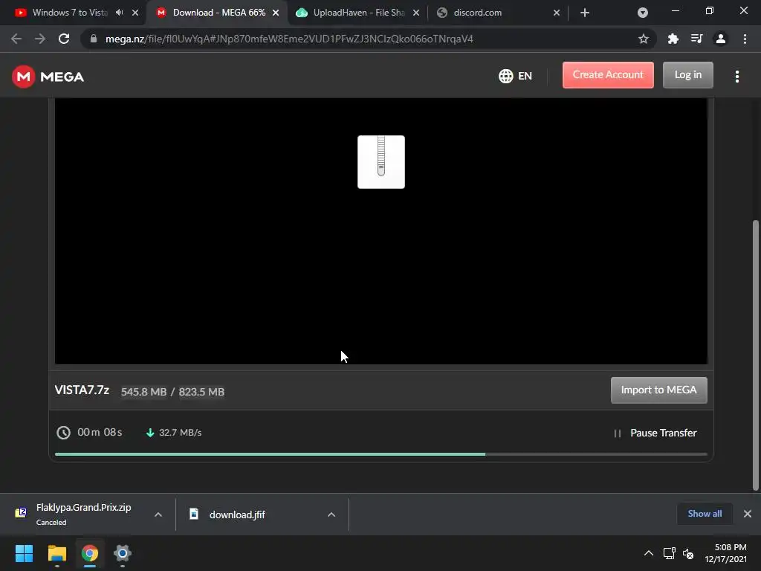Click the 32.7 MB/s speed value
The height and width of the screenshot is (571, 761).
pyautogui.click(x=180, y=433)
